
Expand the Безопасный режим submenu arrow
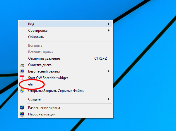pyautogui.click(x=109, y=71)
